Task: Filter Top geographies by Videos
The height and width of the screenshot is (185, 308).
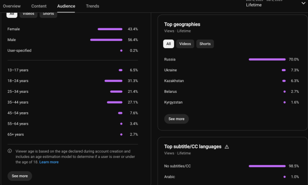Action: coord(185,44)
